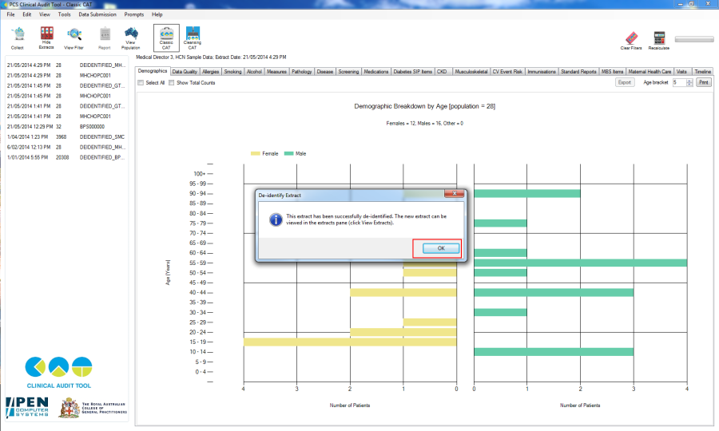The image size is (719, 431).
Task: Go to the Standard Reports tab
Action: pos(578,72)
